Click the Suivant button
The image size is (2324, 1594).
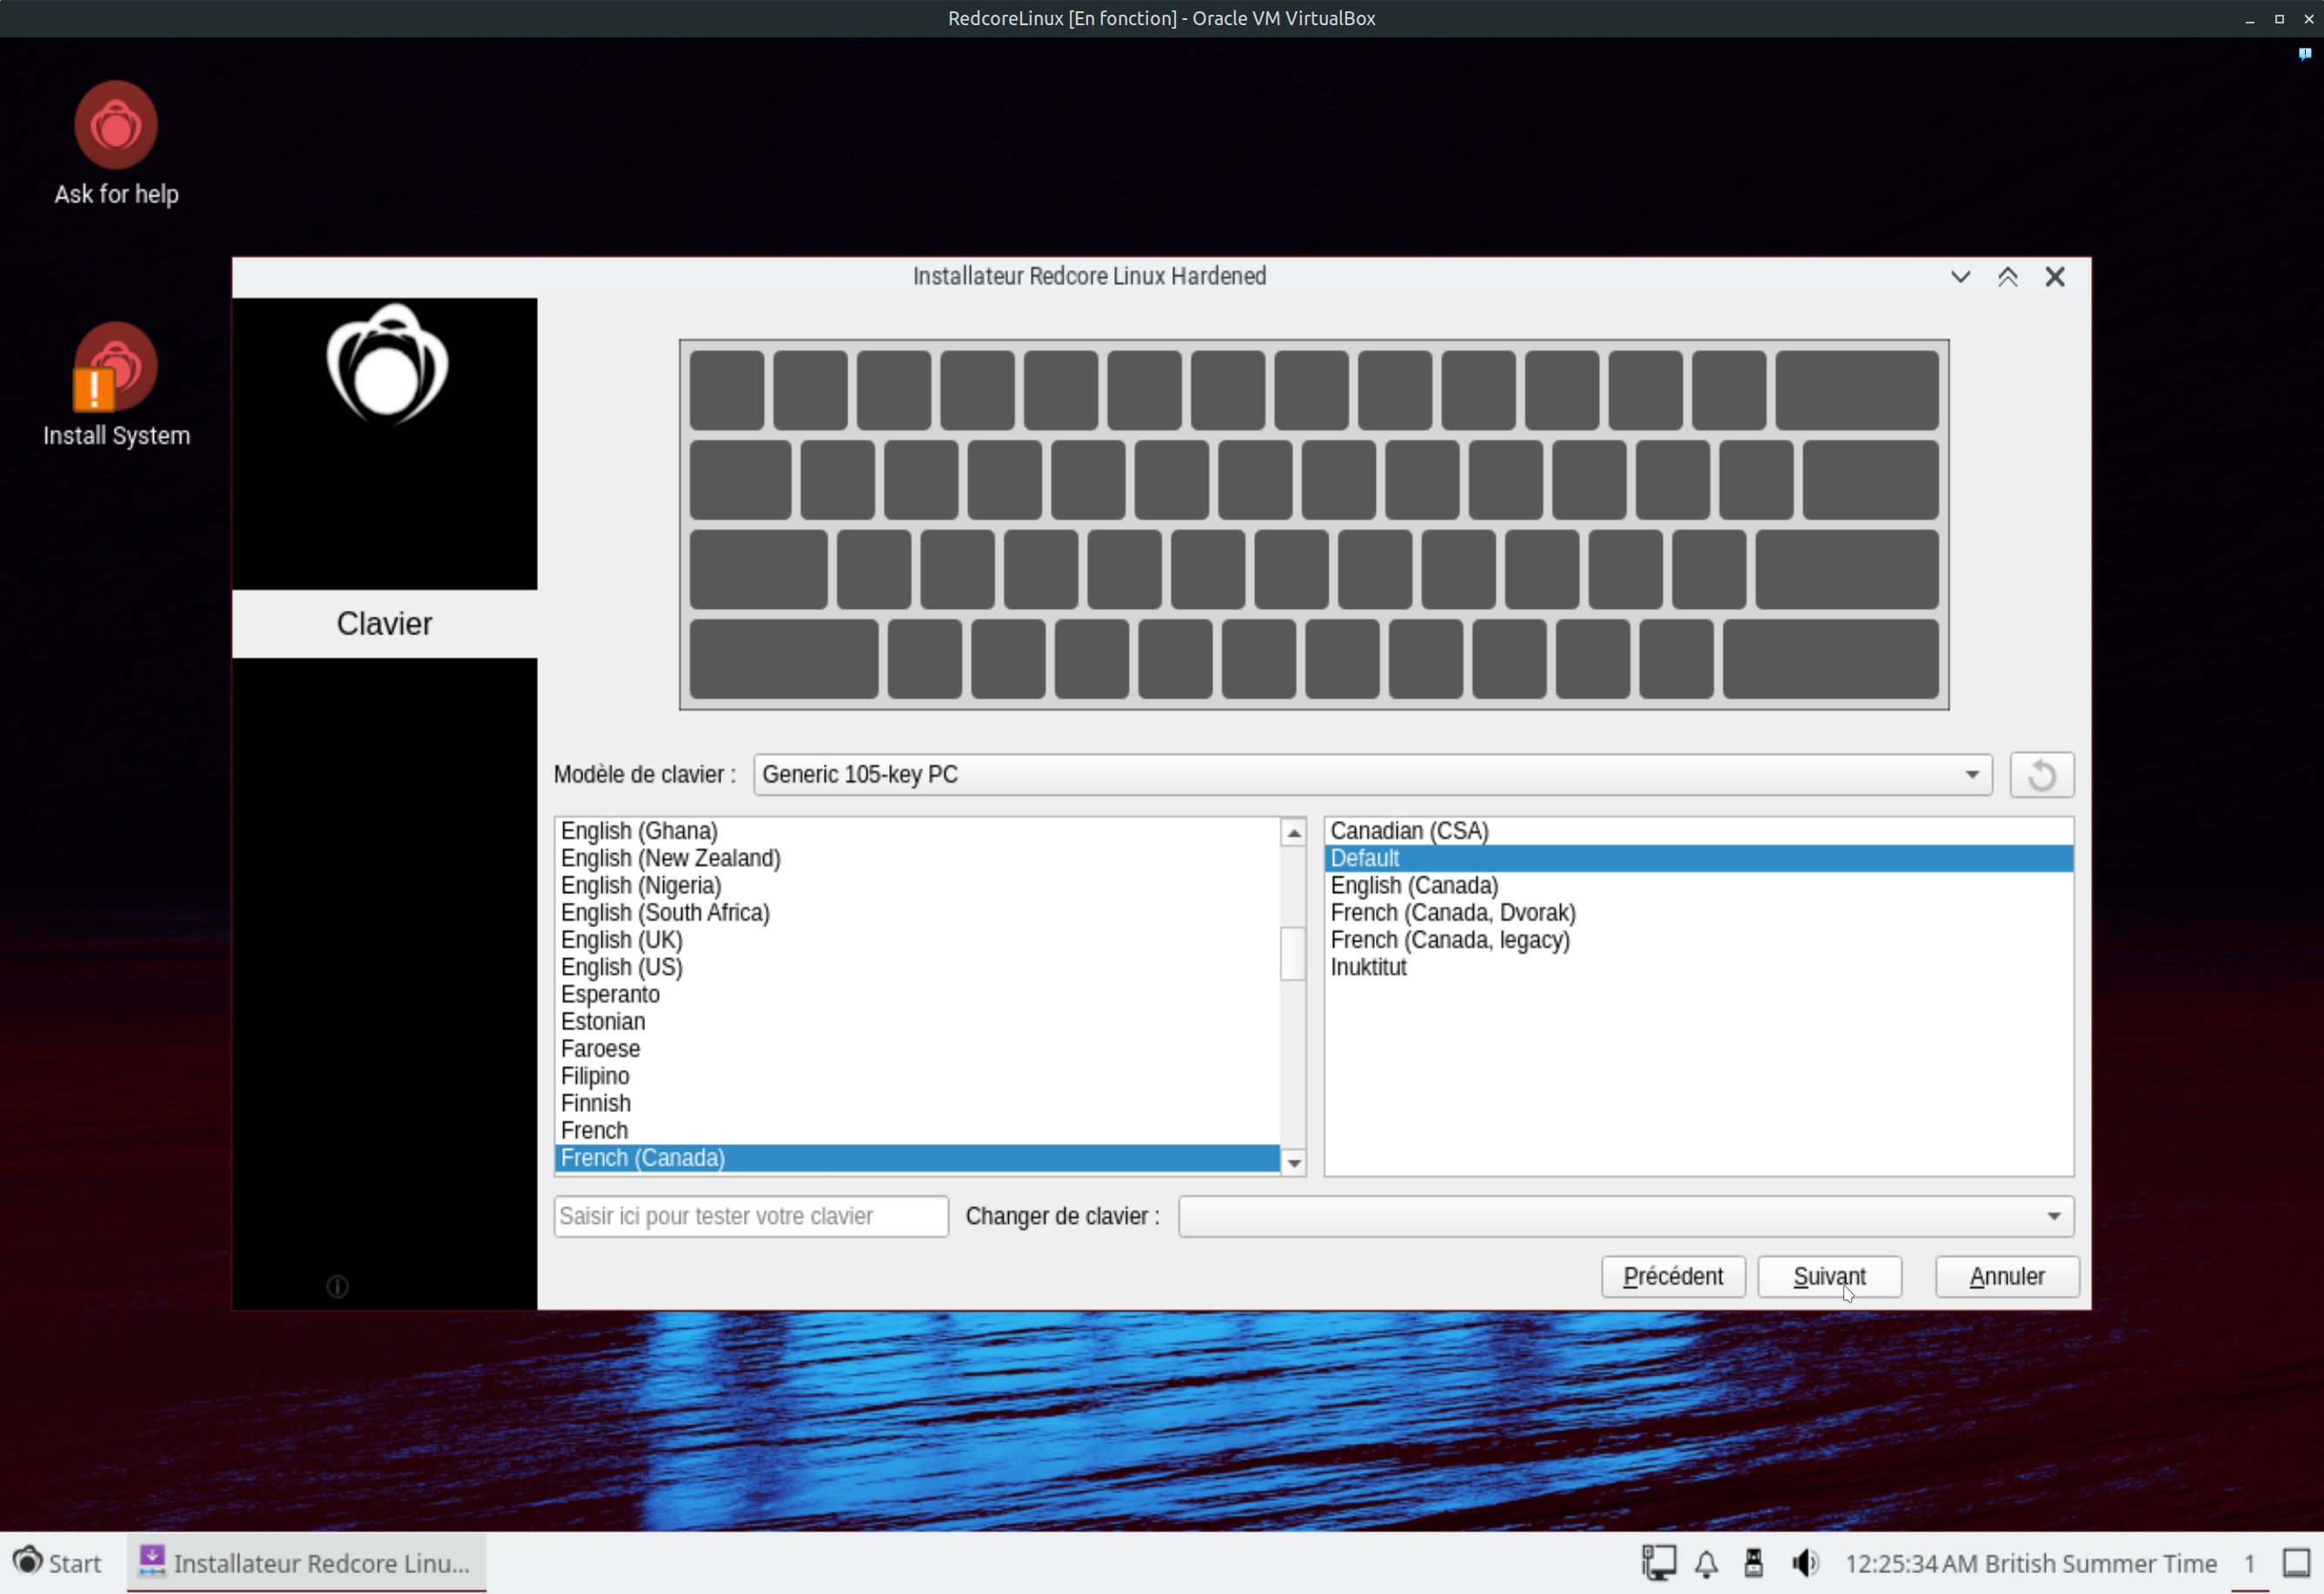pyautogui.click(x=1829, y=1277)
